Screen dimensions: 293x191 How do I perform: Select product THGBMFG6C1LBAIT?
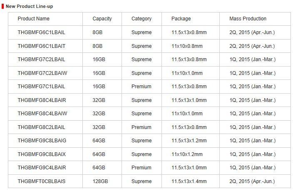click(x=42, y=46)
